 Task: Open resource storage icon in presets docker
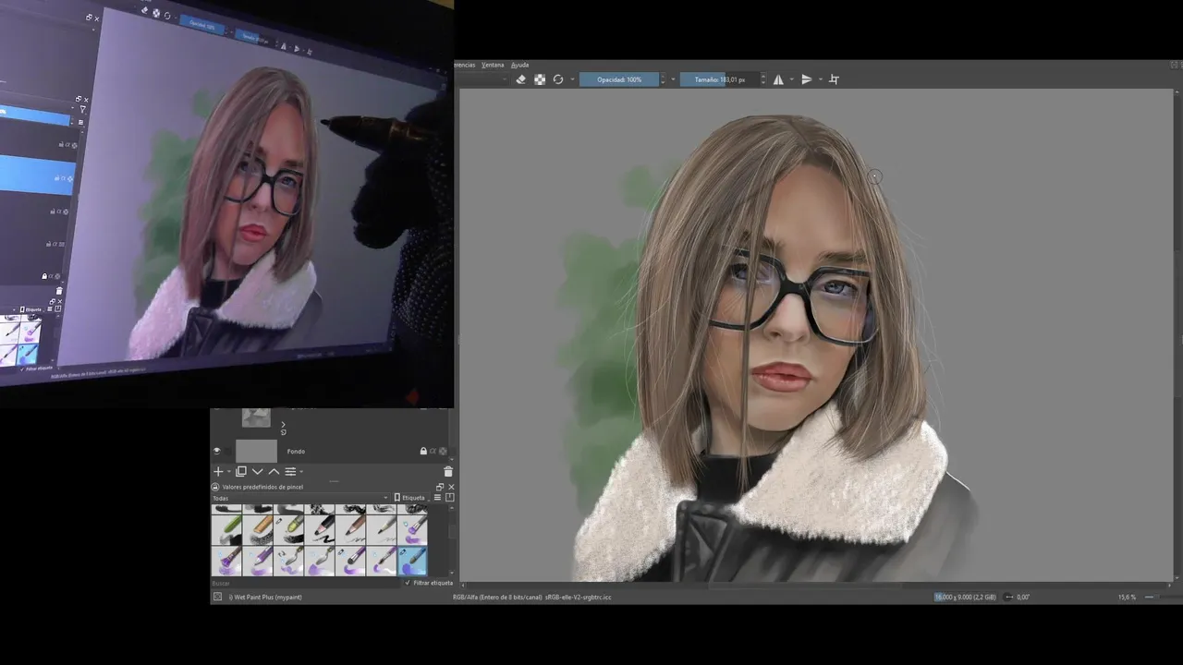pyautogui.click(x=450, y=498)
